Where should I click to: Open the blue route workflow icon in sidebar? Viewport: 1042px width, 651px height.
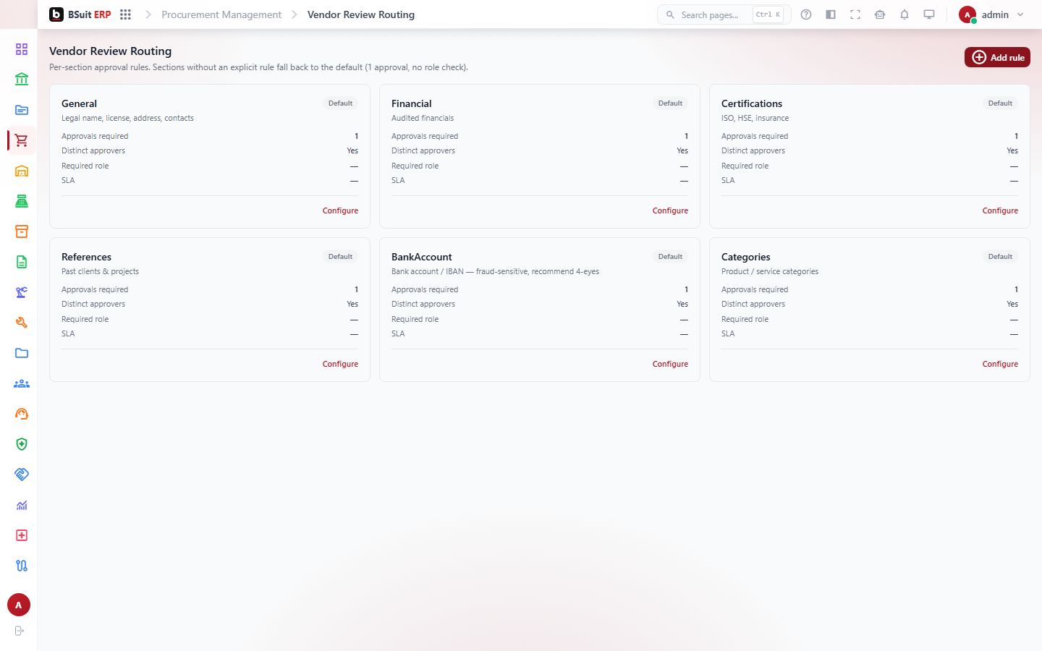[x=22, y=566]
